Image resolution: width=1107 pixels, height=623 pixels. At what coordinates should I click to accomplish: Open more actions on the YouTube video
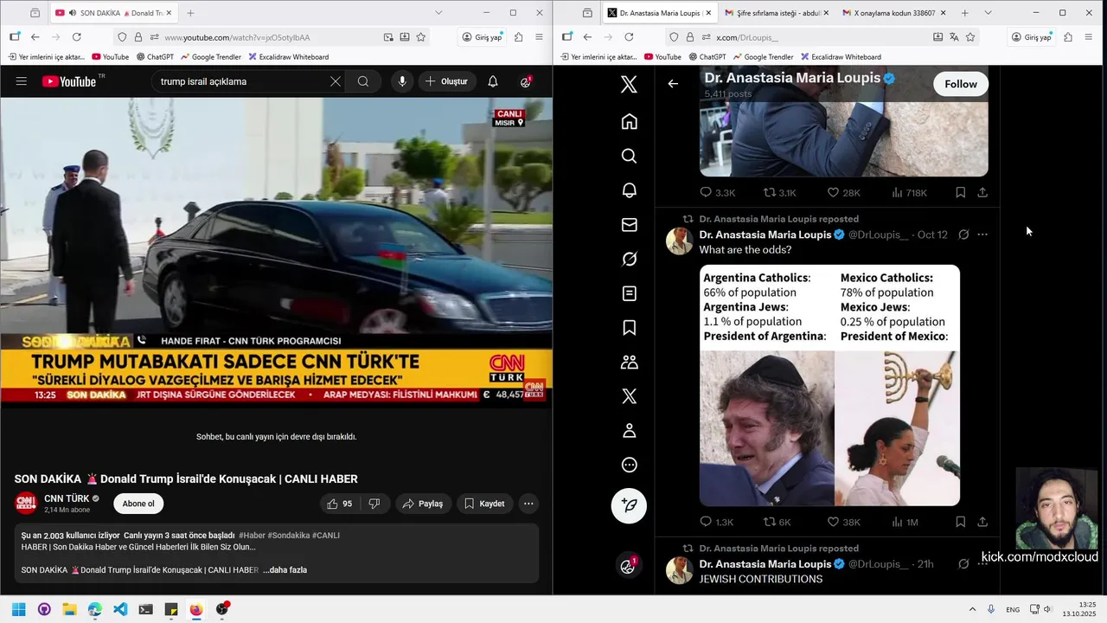(528, 504)
